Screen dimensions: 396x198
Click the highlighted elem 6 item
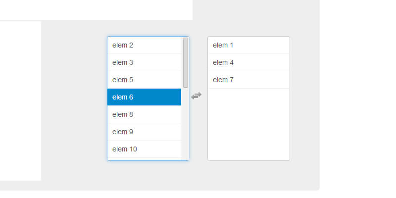tap(144, 97)
